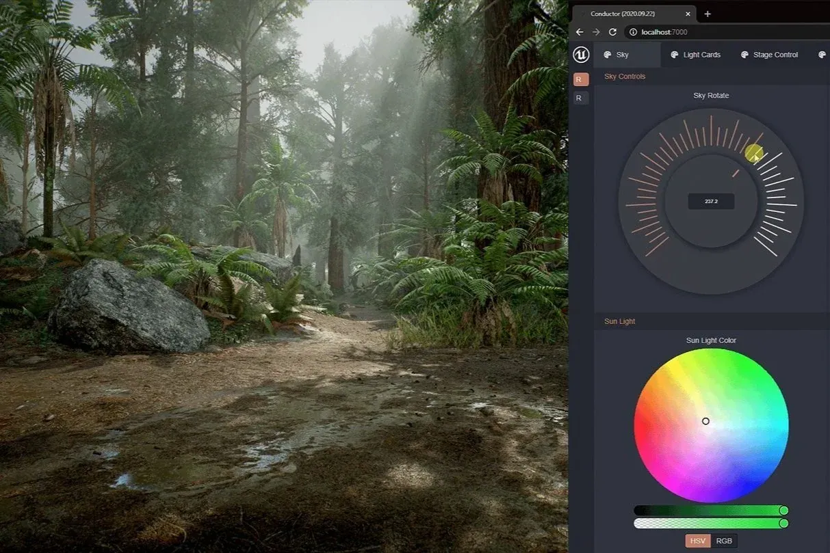Open the cut-off palette tab after Stage Control
The height and width of the screenshot is (553, 830).
[x=822, y=55]
